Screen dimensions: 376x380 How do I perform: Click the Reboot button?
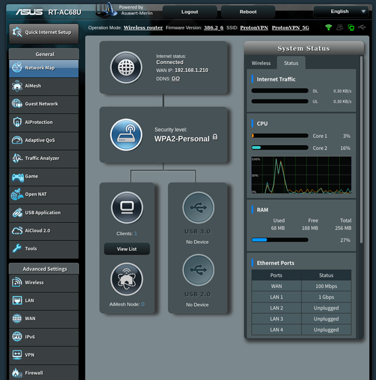tap(248, 12)
